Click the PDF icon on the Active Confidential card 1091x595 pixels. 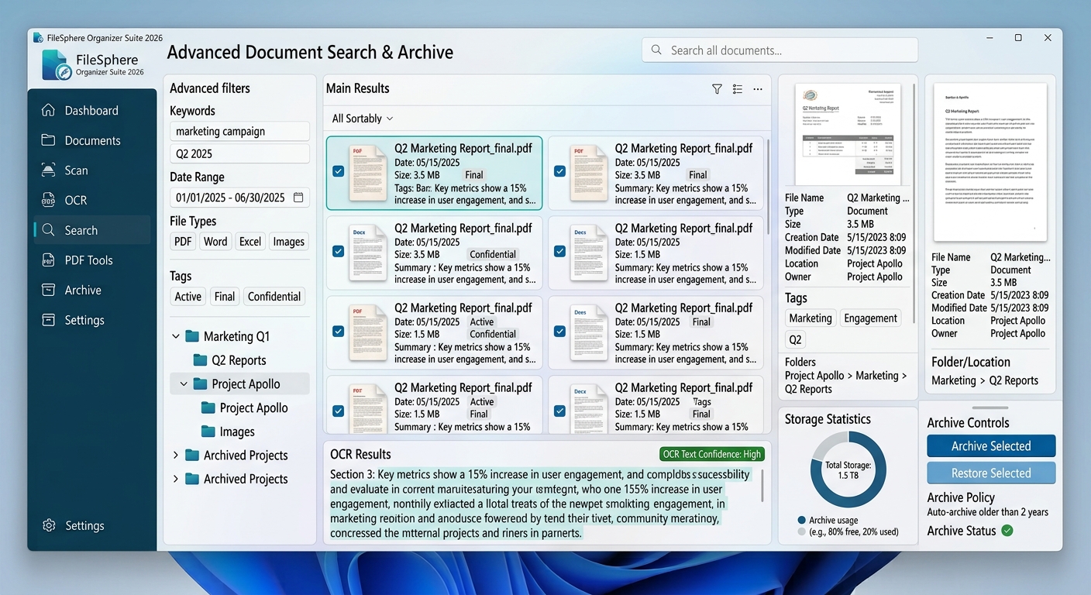click(368, 332)
